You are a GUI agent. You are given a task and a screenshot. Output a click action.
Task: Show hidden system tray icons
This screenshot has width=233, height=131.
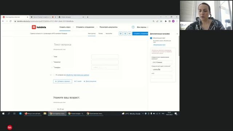[143, 114]
